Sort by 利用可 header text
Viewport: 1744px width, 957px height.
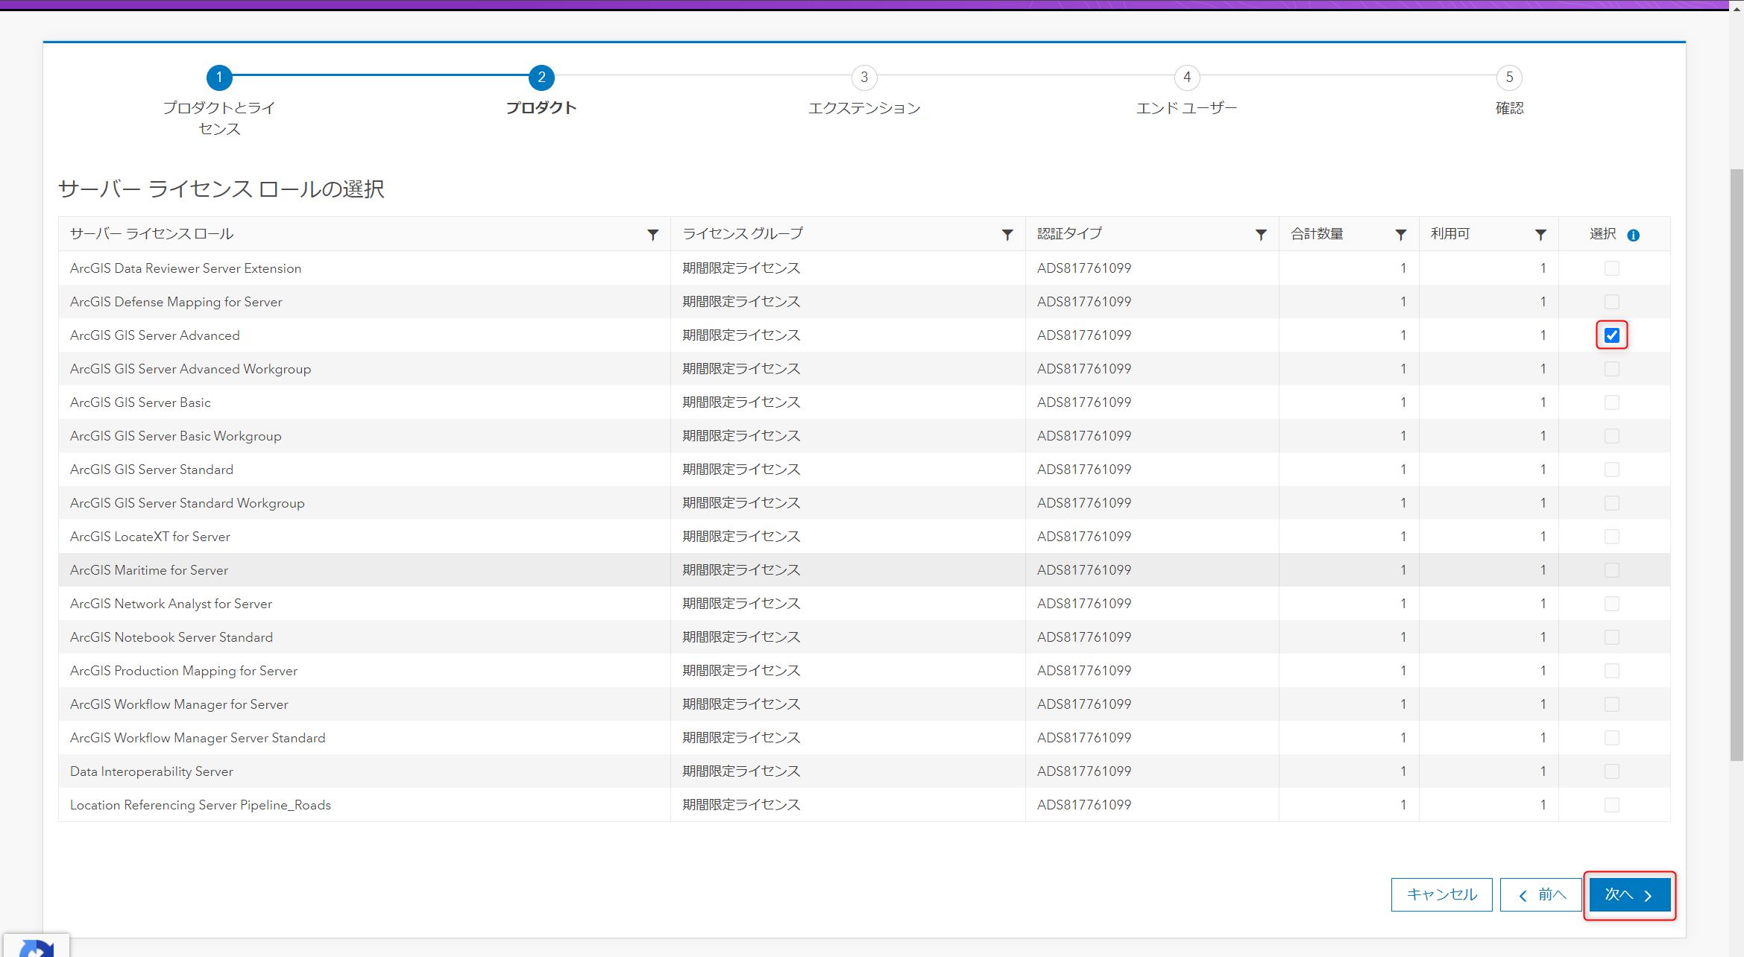click(1450, 234)
